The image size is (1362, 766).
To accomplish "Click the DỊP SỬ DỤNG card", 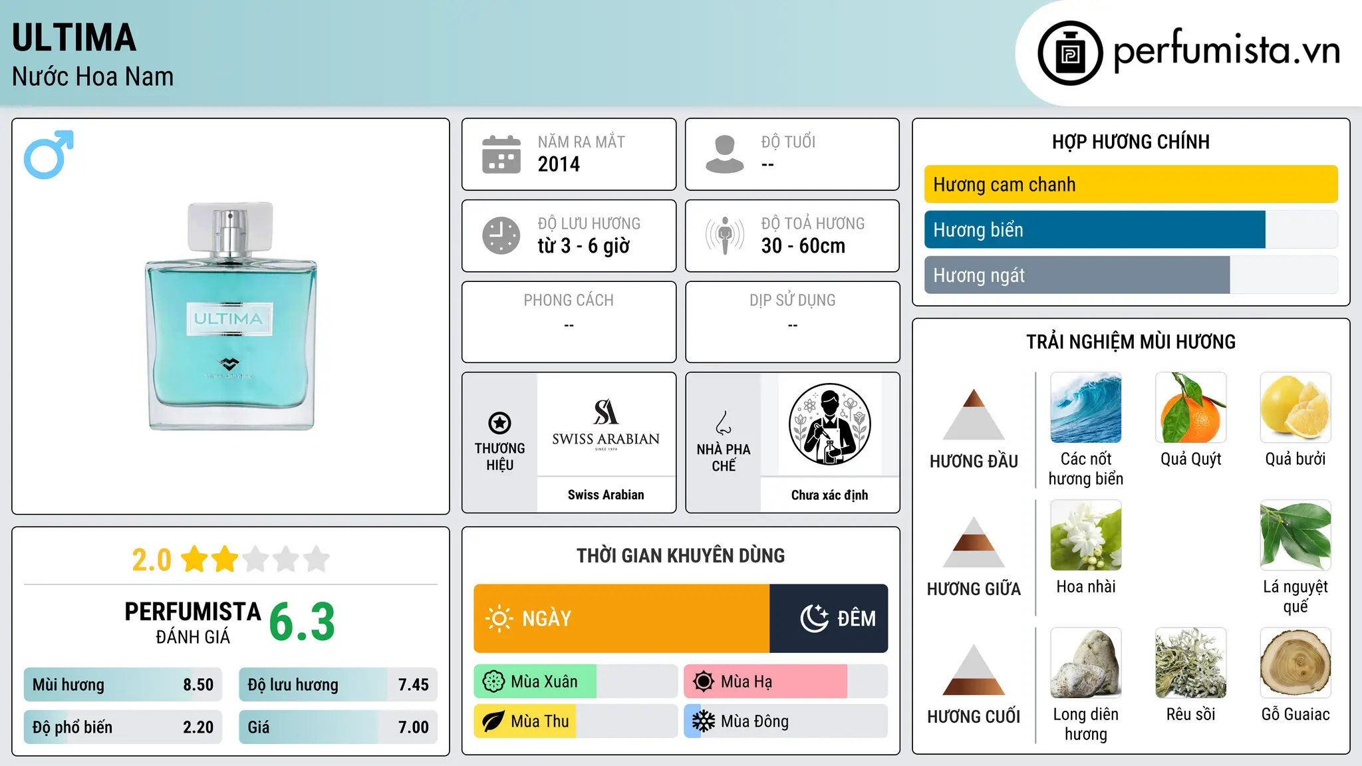I will click(793, 322).
